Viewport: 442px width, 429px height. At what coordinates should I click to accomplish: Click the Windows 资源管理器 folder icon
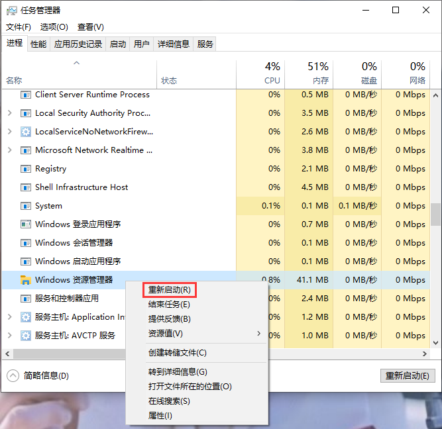pos(26,280)
